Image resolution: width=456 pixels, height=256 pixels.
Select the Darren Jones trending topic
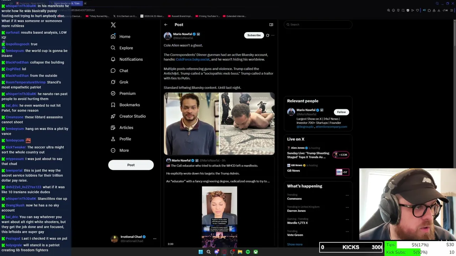[x=296, y=211]
